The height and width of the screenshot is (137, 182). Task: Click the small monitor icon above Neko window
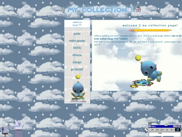coord(149,123)
